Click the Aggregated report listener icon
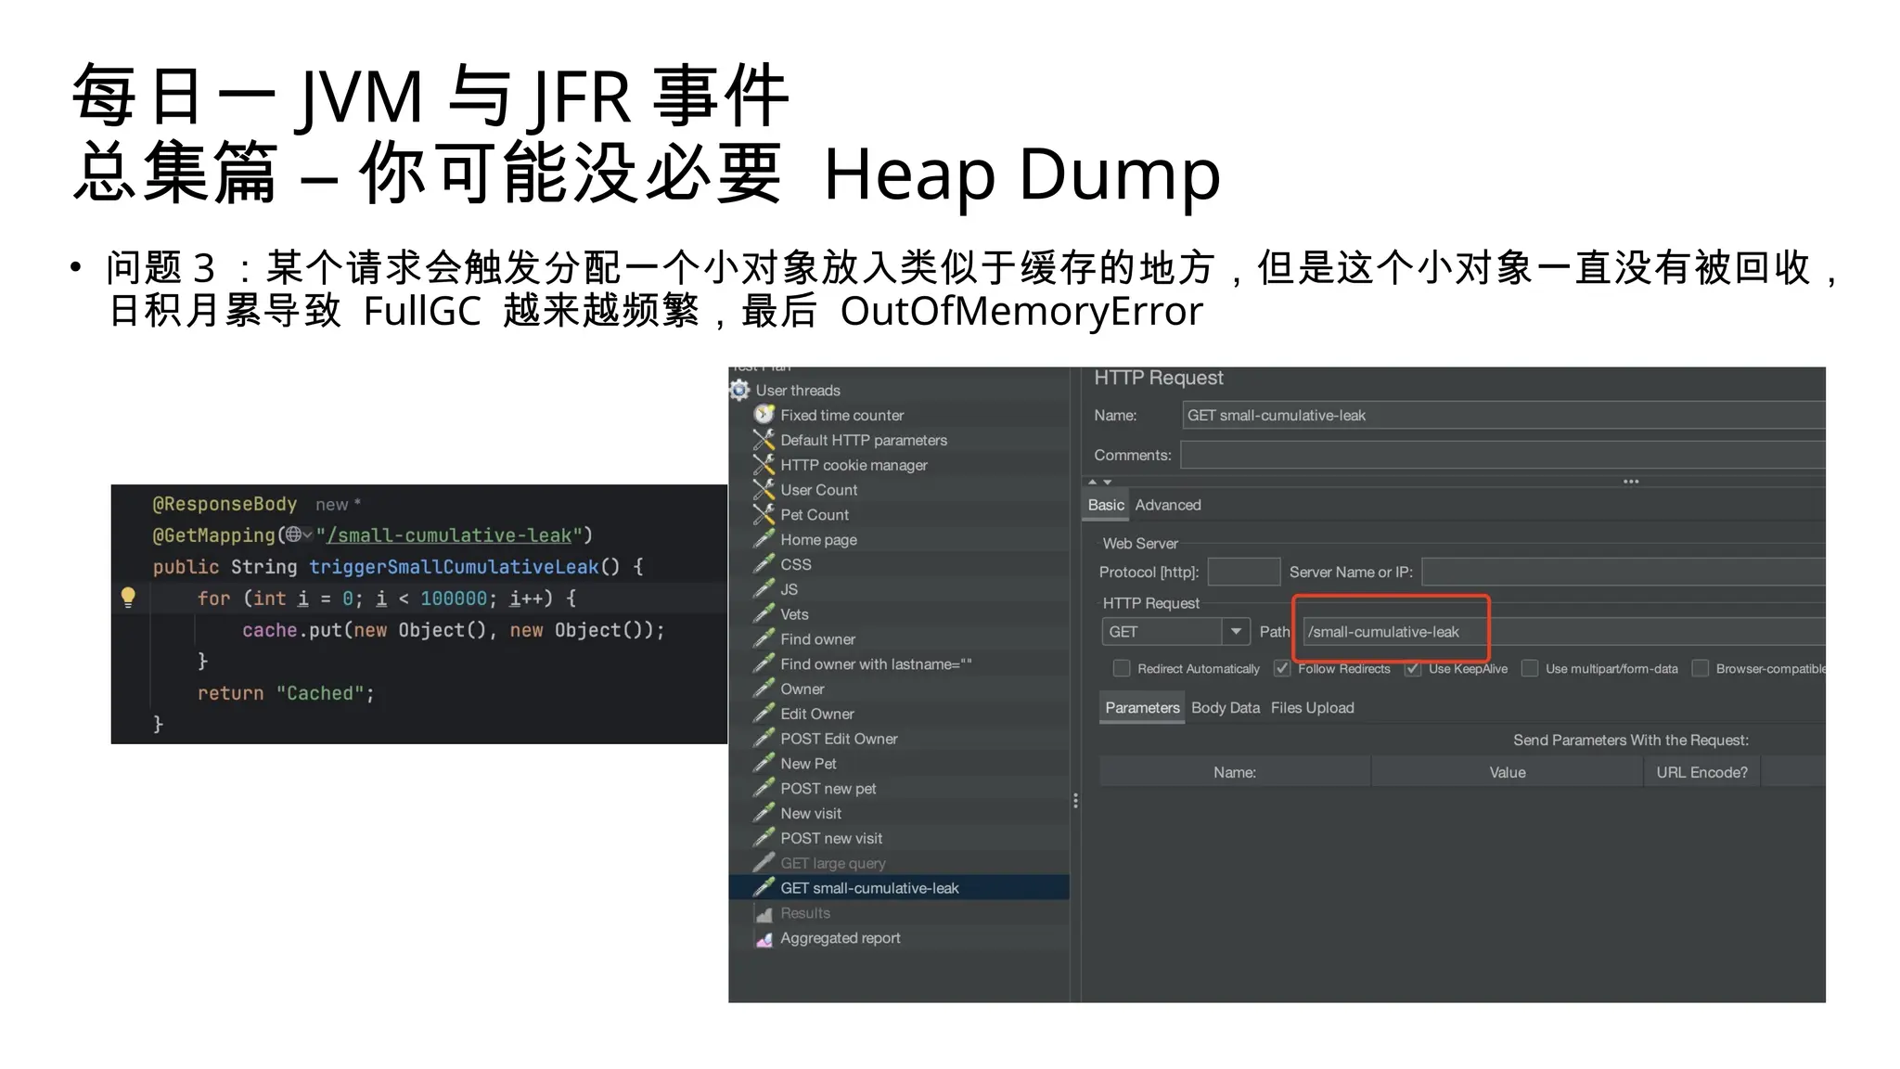The height and width of the screenshot is (1069, 1900). [x=764, y=938]
